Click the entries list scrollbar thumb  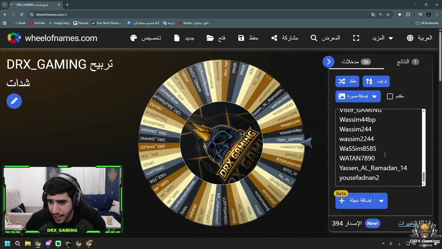(x=424, y=177)
